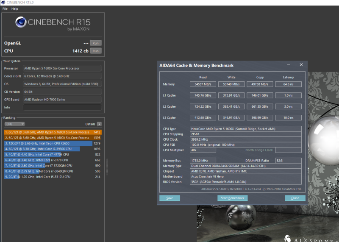
Task: Click the Cores x GHz field value
Action: 62,76
